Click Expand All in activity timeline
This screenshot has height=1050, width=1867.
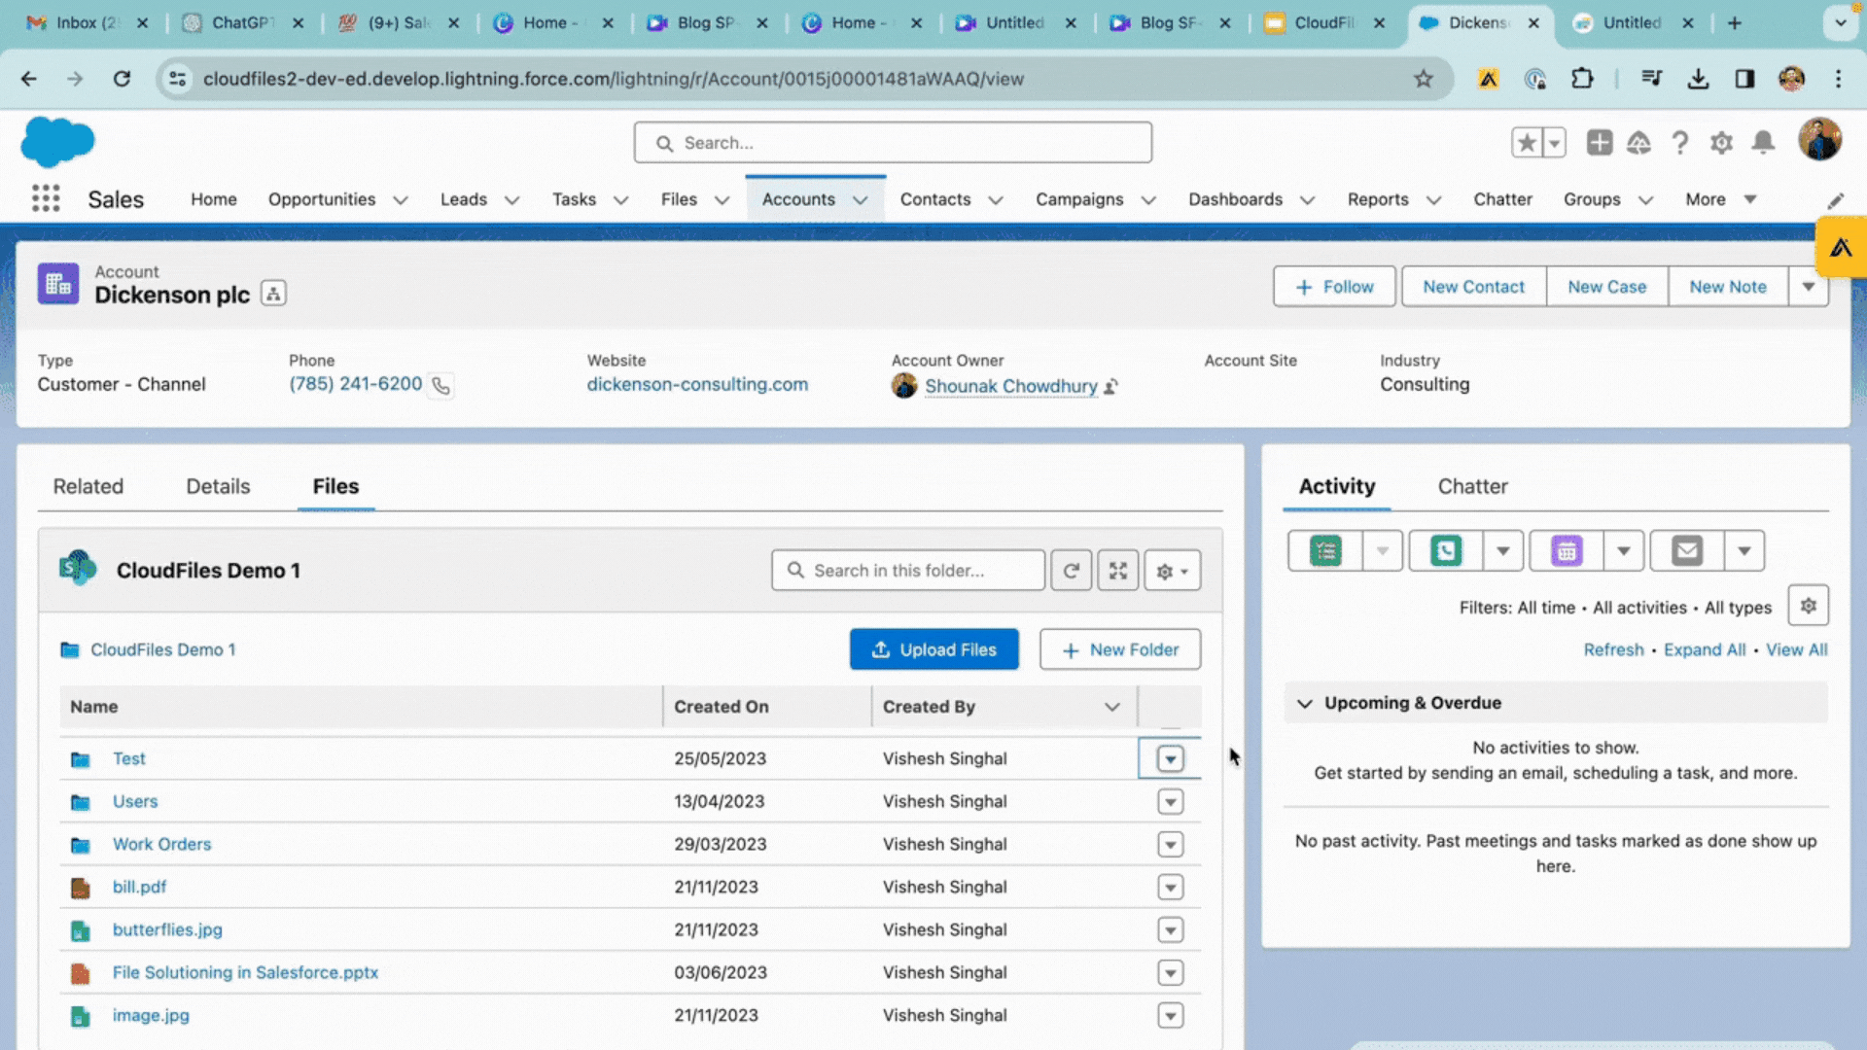point(1705,649)
